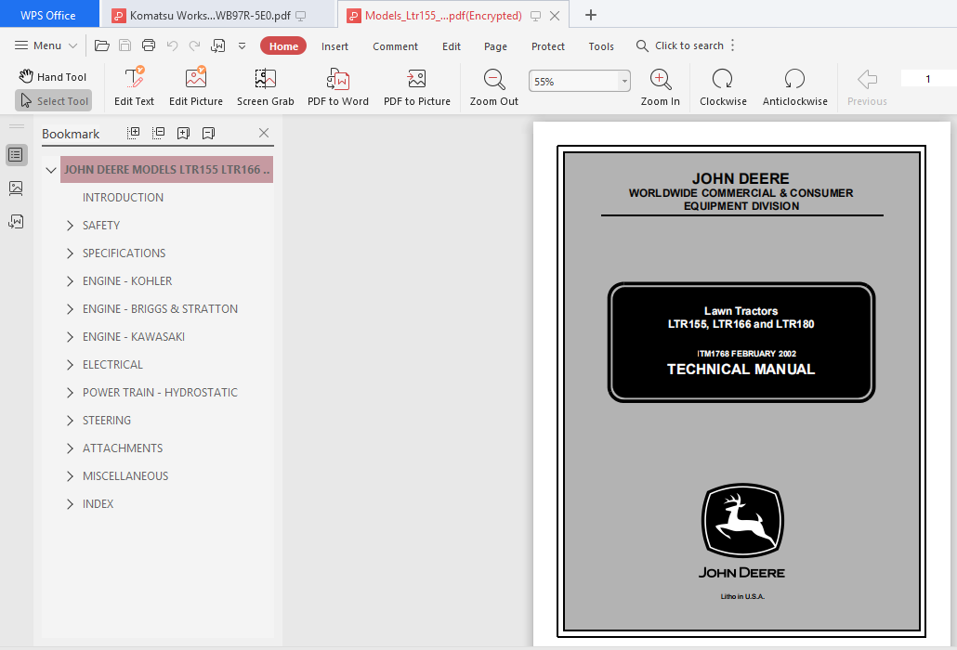Open the Menu hamburger button
Viewport: 957px width, 650px height.
click(46, 45)
